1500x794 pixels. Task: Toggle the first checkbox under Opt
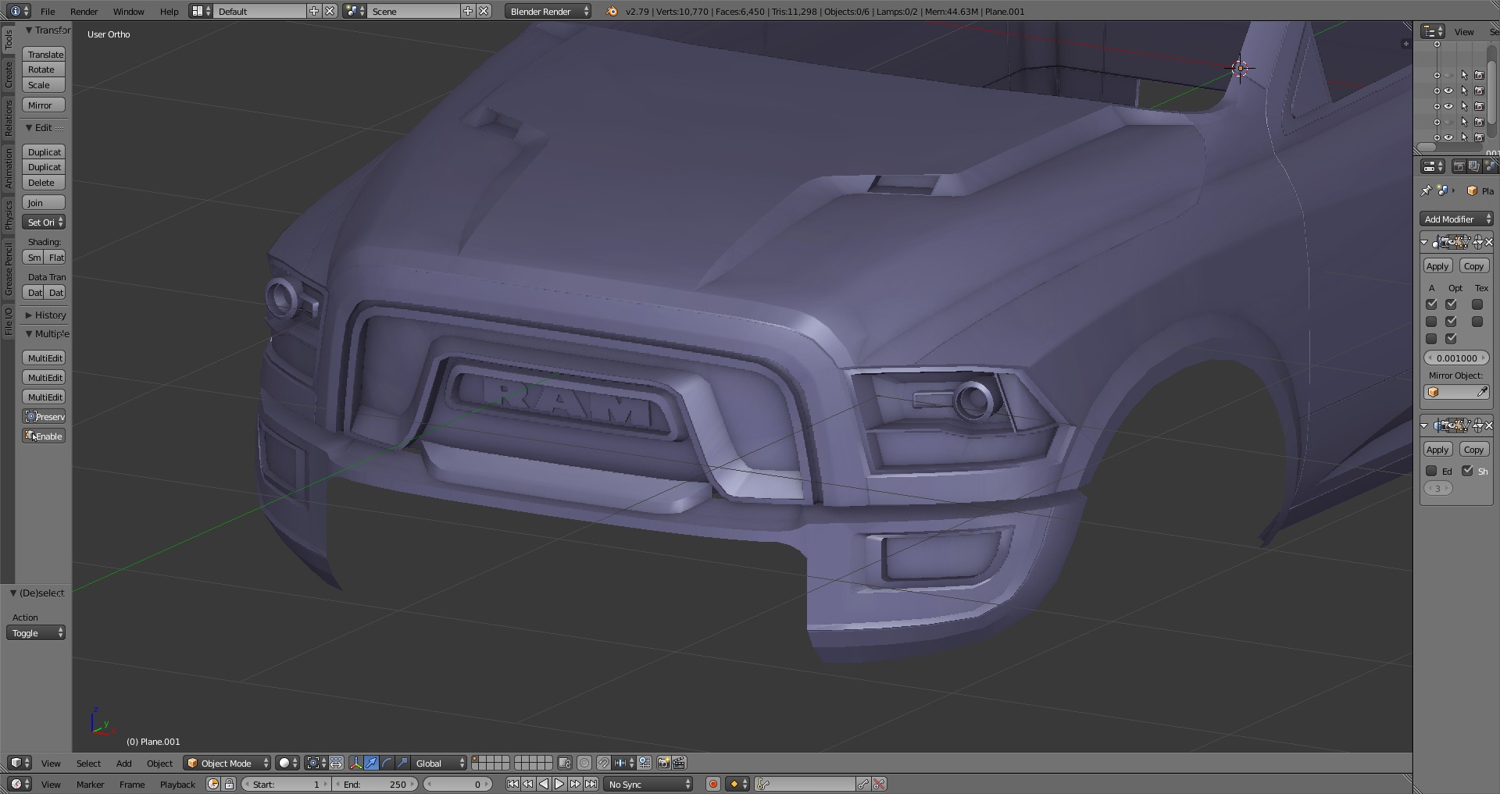click(x=1451, y=304)
